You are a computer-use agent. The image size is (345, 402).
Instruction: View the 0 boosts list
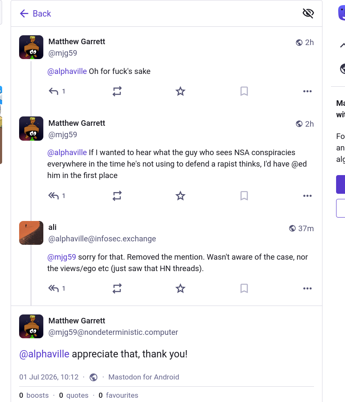[x=34, y=395]
